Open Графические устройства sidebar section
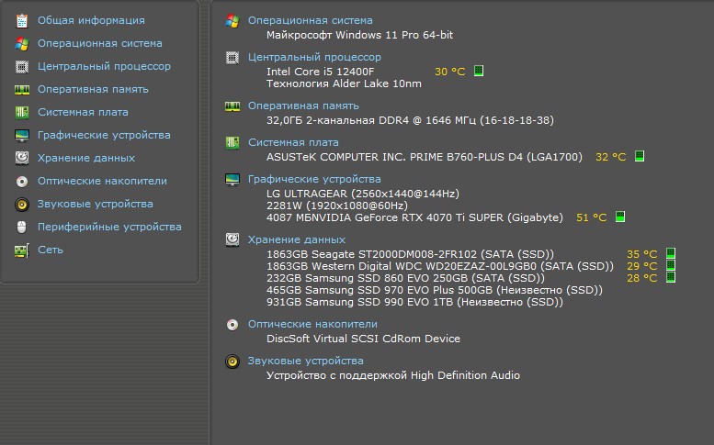Screen dimensions: 714x445 [x=104, y=135]
